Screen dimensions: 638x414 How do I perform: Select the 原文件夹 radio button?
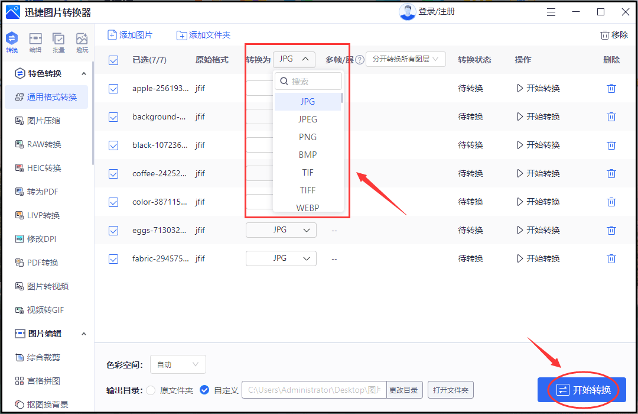[x=151, y=390]
